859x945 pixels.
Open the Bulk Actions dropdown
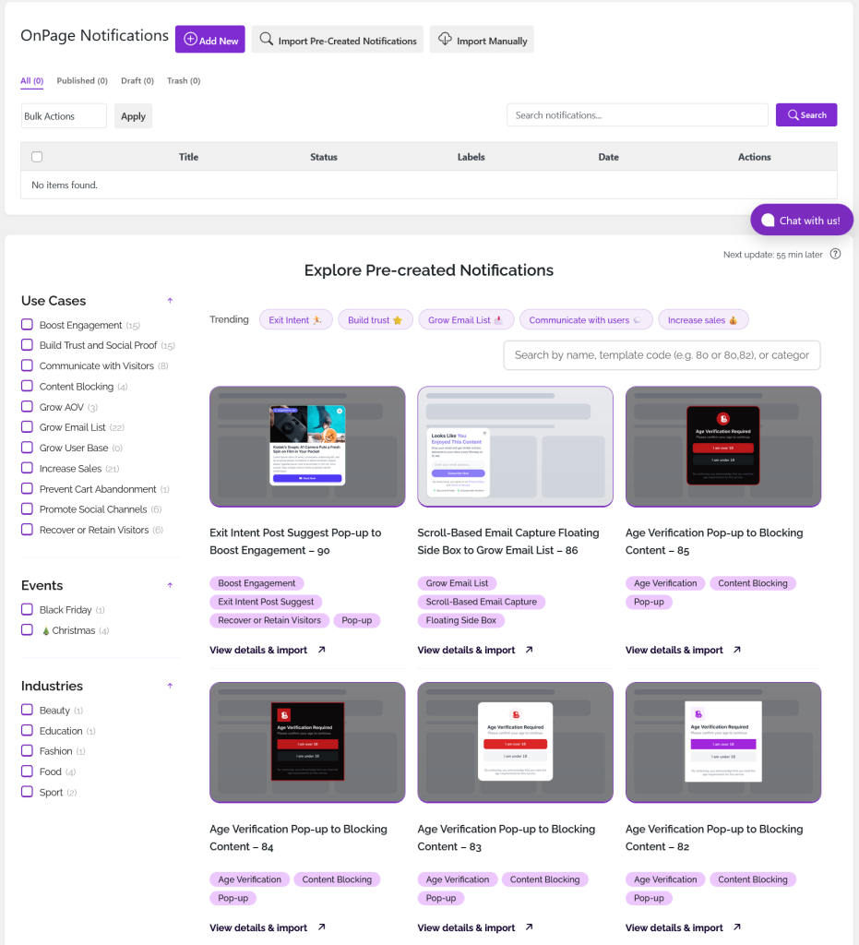click(64, 115)
